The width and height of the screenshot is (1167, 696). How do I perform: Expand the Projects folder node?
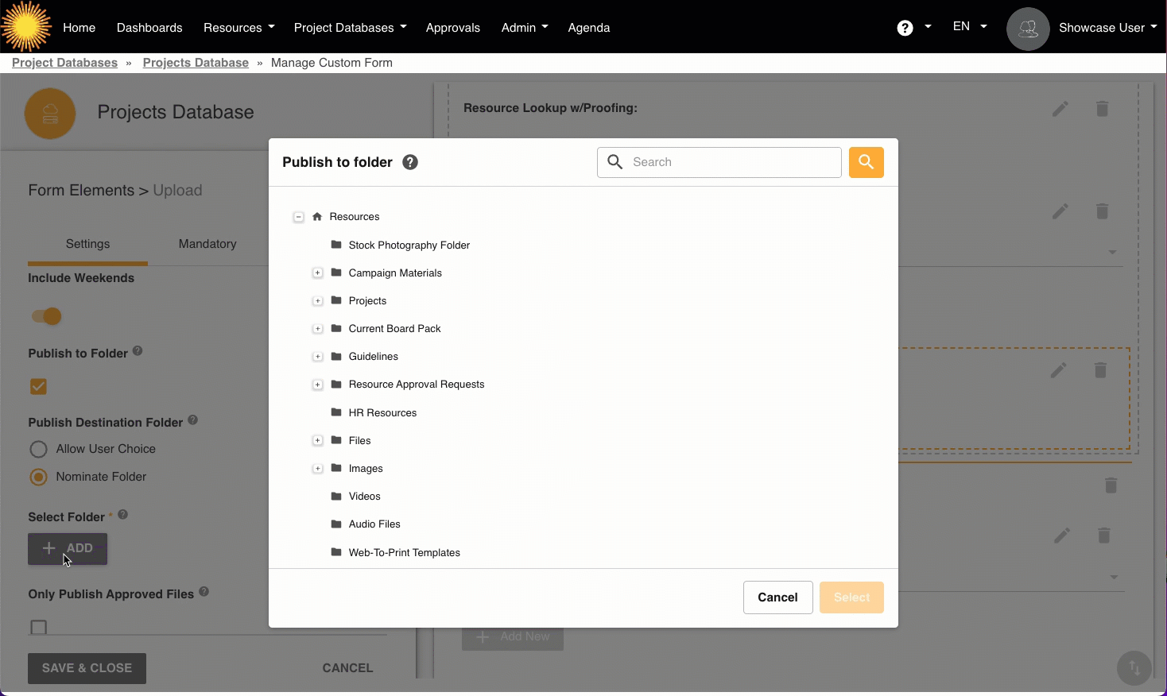(x=318, y=301)
